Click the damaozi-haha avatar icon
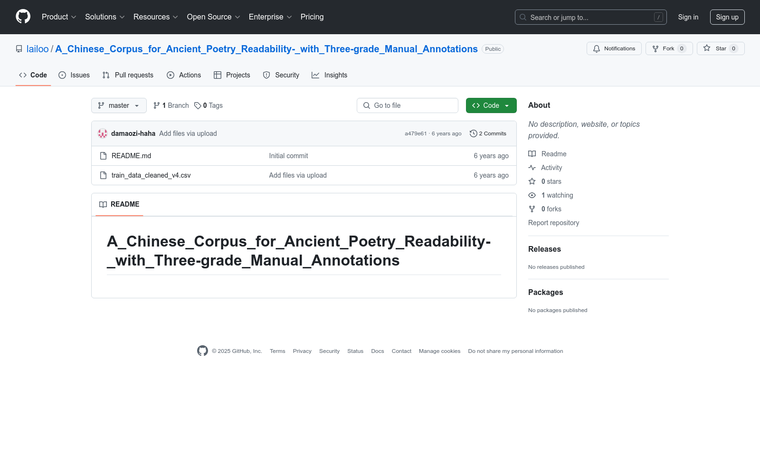This screenshot has width=760, height=475. [103, 133]
